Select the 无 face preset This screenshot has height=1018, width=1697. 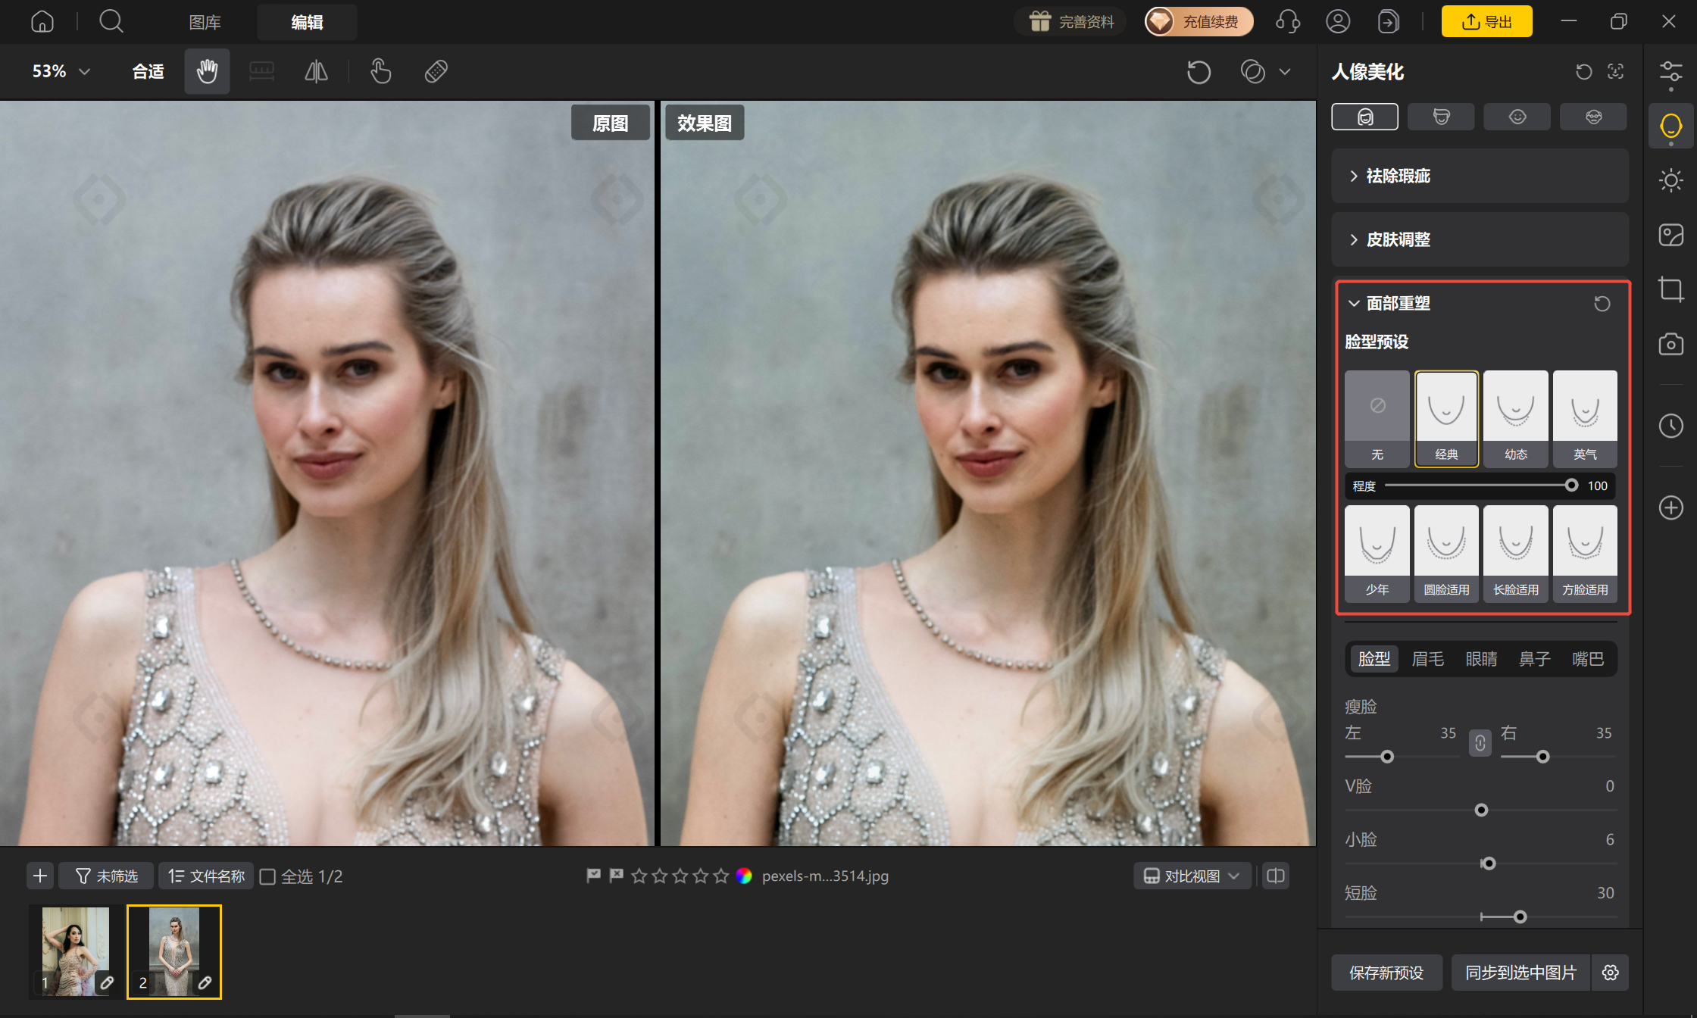click(x=1377, y=418)
